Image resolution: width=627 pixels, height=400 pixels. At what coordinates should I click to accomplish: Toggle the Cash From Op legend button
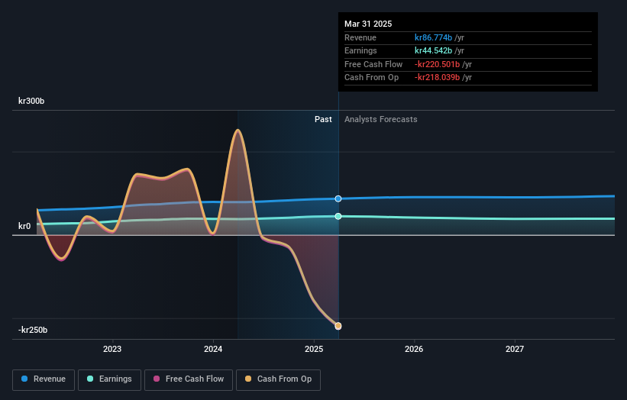pos(278,379)
